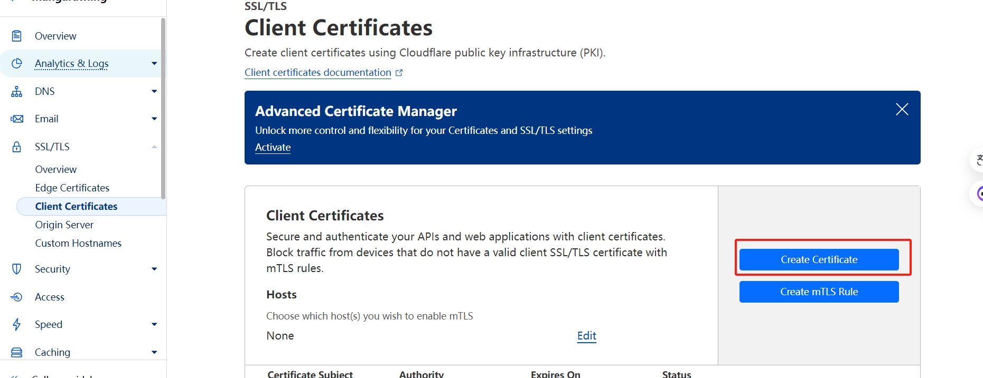Viewport: 983px width, 378px height.
Task: Click the Security shield icon
Action: click(x=17, y=269)
